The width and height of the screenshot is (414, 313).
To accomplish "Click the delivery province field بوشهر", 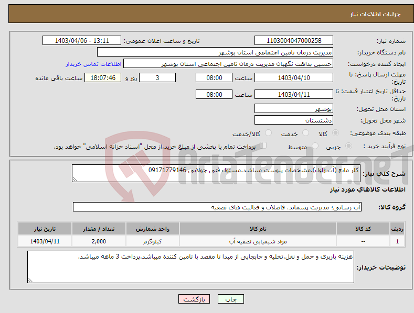I will [294, 108].
